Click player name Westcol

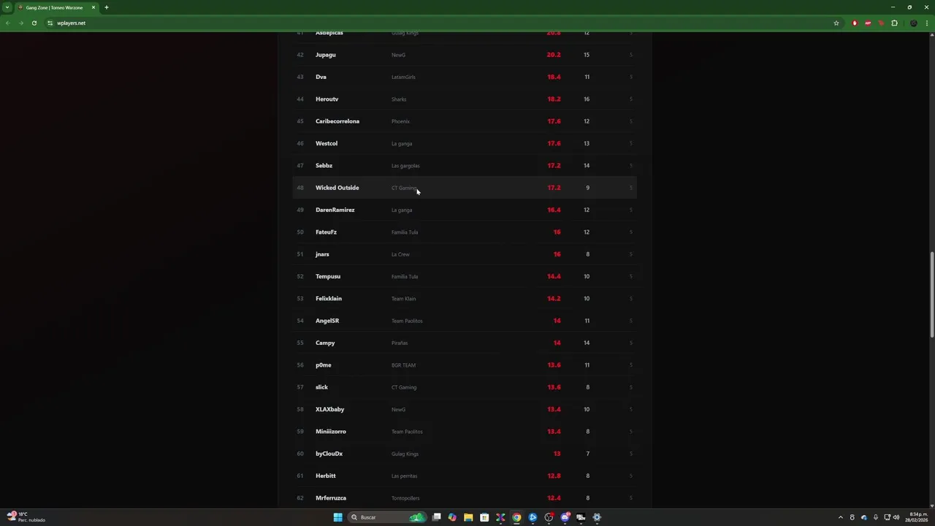327,143
